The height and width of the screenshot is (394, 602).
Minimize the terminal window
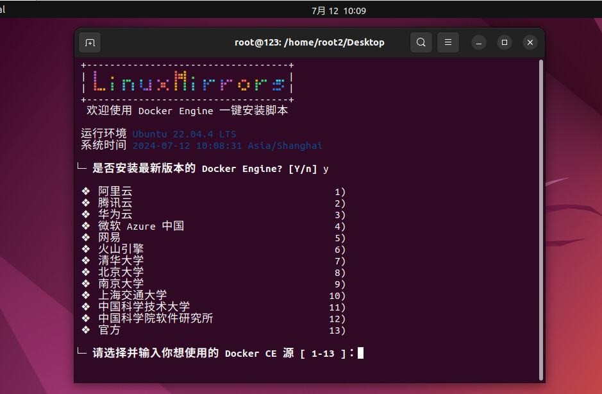[x=479, y=42]
